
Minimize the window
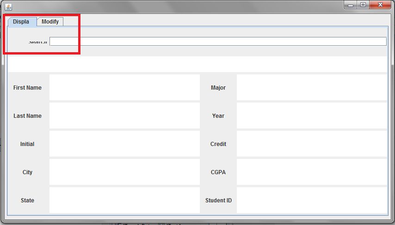(351, 5)
